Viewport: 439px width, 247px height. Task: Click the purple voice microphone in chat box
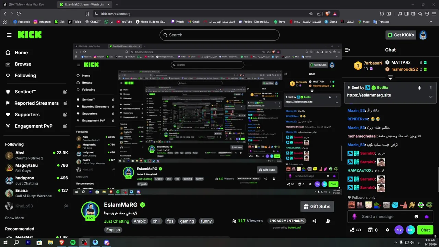click(354, 216)
